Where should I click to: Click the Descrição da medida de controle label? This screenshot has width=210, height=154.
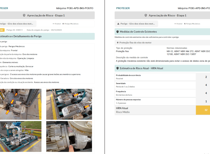[x=132, y=58]
